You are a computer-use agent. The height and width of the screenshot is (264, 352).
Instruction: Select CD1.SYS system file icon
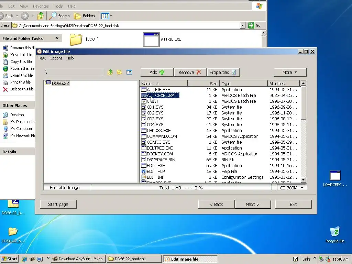144,107
